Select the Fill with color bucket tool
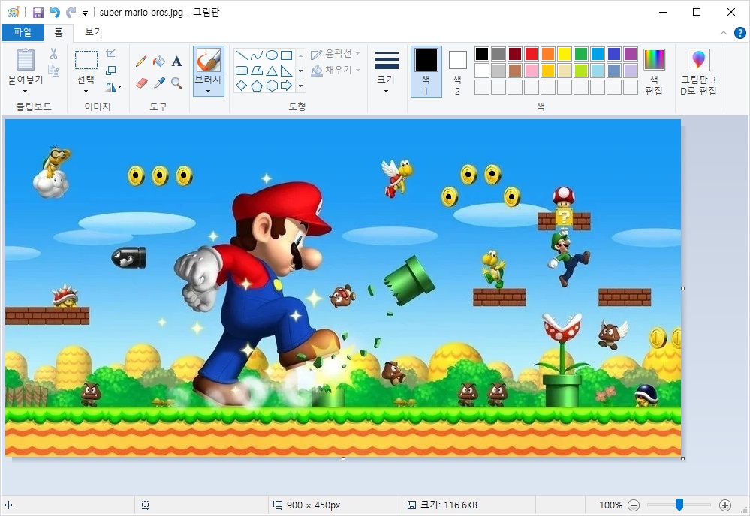This screenshot has width=750, height=516. [159, 61]
